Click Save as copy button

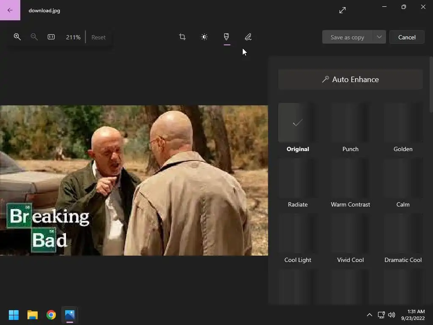(348, 37)
